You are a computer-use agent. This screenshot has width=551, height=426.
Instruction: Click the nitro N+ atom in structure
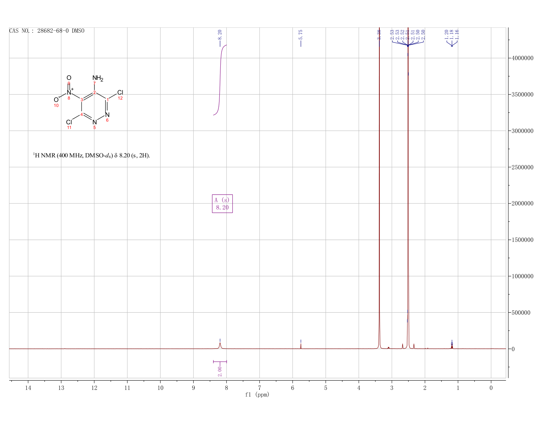(69, 92)
